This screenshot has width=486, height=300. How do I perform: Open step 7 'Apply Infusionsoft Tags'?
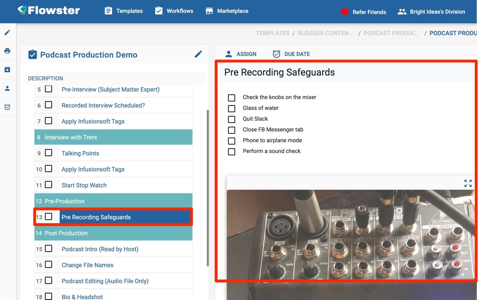click(x=93, y=121)
